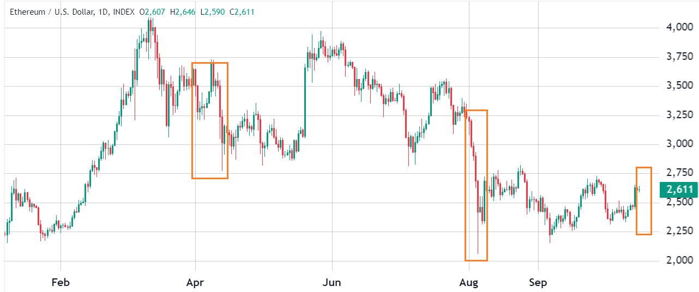Viewport: 699px width, 292px height.
Task: Click the Jun label on the time axis
Action: [x=332, y=283]
